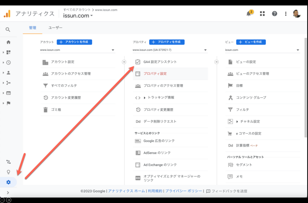Open Conversions flag icon in sidebar

[x=8, y=103]
